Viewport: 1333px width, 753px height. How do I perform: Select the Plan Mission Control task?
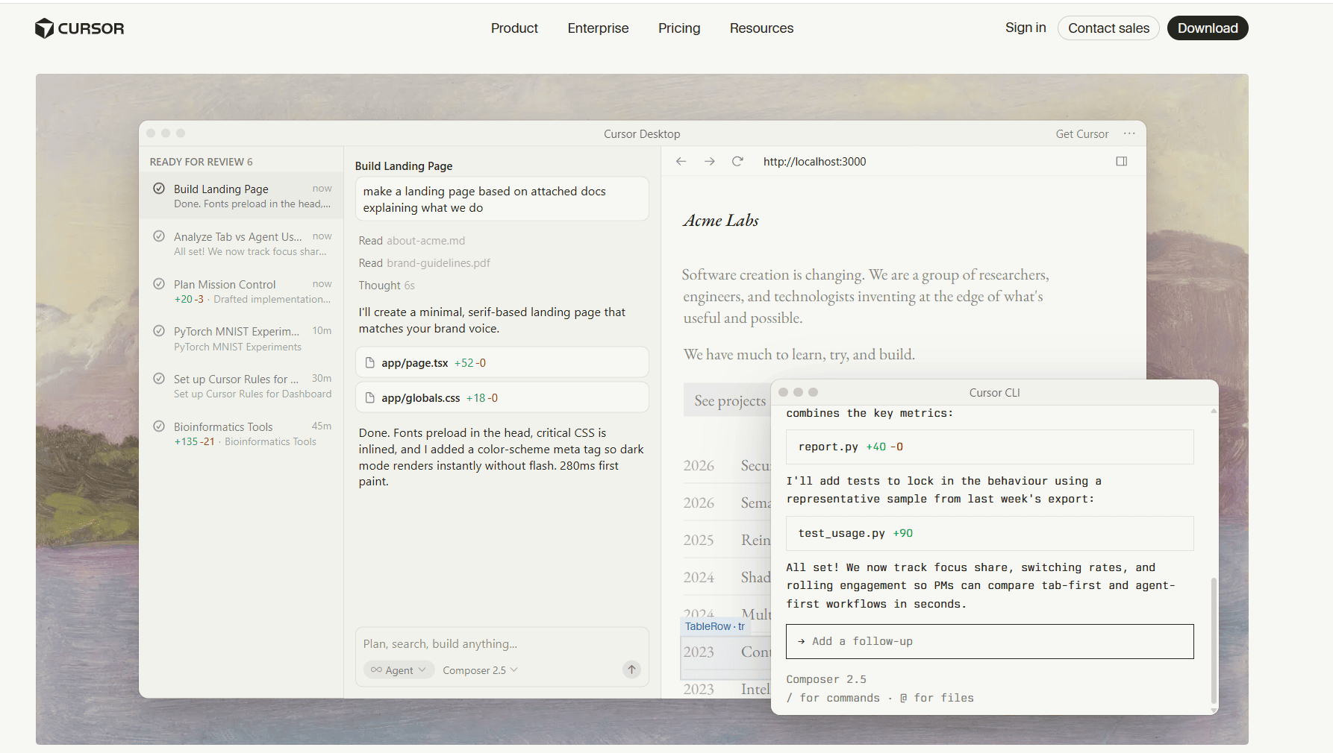241,292
